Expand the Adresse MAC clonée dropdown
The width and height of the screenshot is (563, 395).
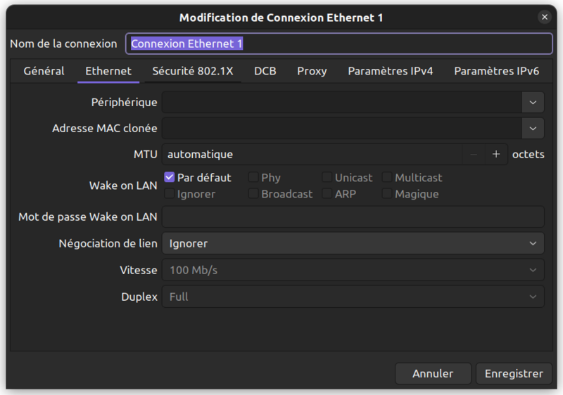pyautogui.click(x=533, y=129)
